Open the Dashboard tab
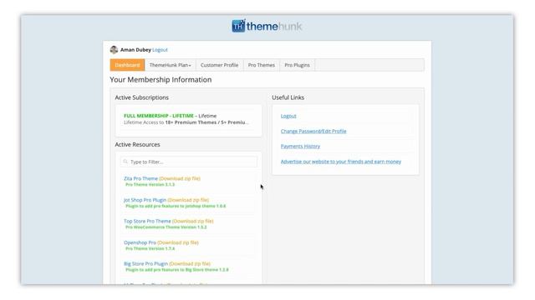535x300 pixels. coord(127,65)
